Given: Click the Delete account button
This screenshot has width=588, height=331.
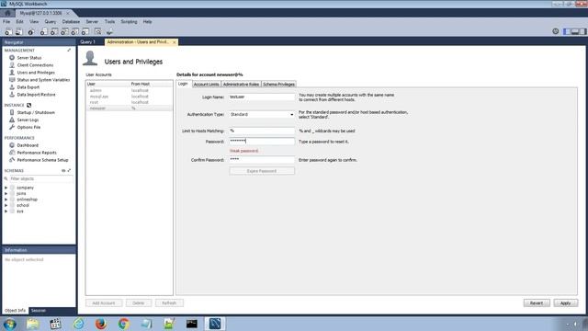Looking at the screenshot, I should (x=139, y=303).
